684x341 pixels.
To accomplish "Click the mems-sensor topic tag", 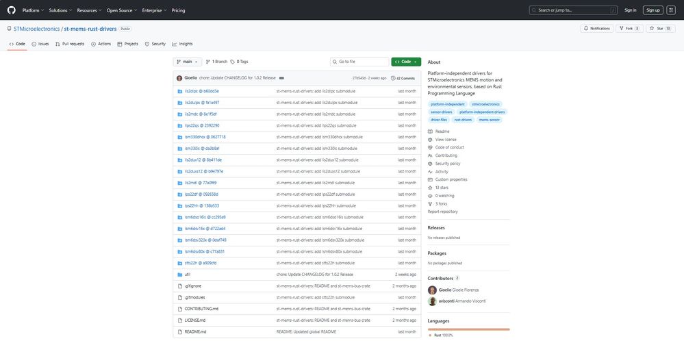I will point(489,119).
